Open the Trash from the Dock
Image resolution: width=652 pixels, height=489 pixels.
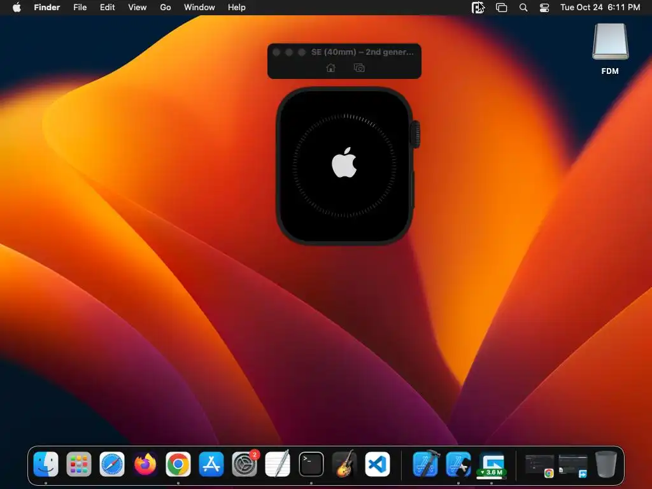pos(606,464)
